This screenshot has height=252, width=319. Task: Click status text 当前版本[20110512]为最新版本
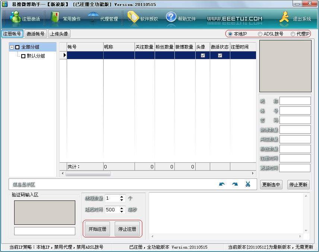click(x=271, y=247)
